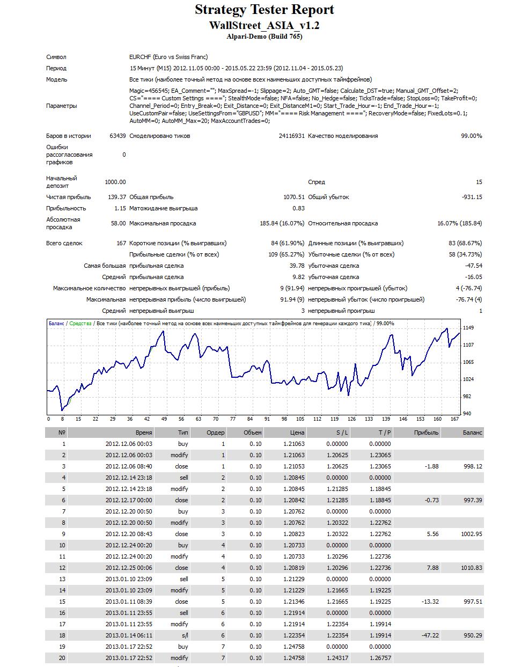Click the net profit value '139.37'

click(117, 197)
